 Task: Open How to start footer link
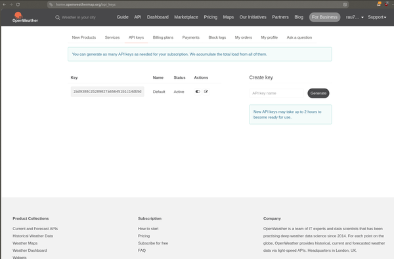point(148,229)
